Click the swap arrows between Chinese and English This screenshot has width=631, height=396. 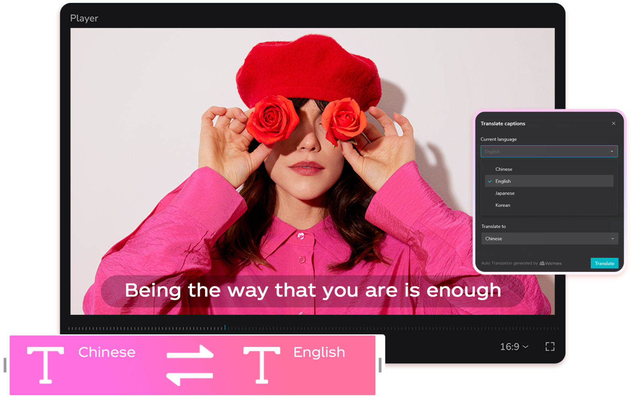point(190,365)
